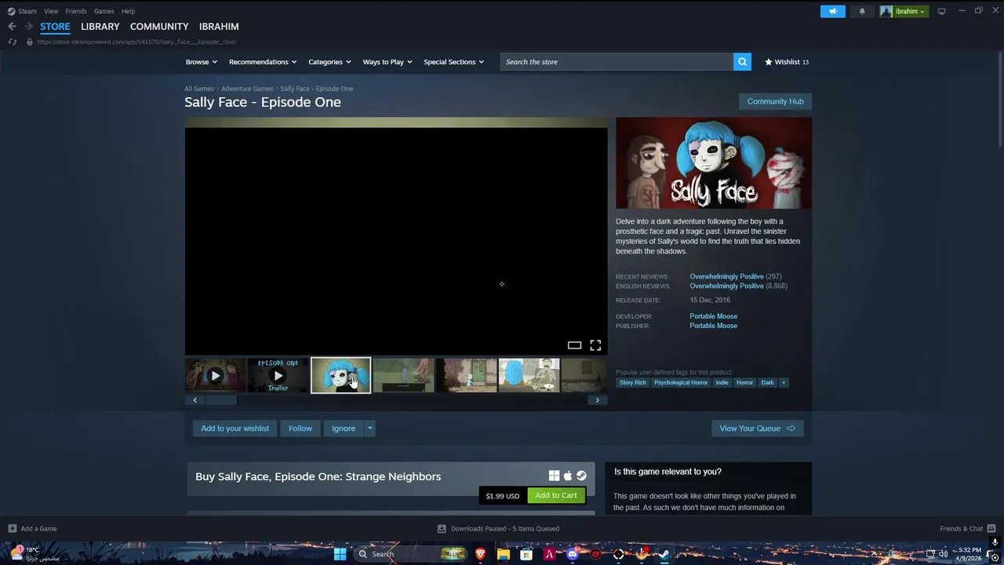Open the All Games breadcrumb

tap(199, 89)
